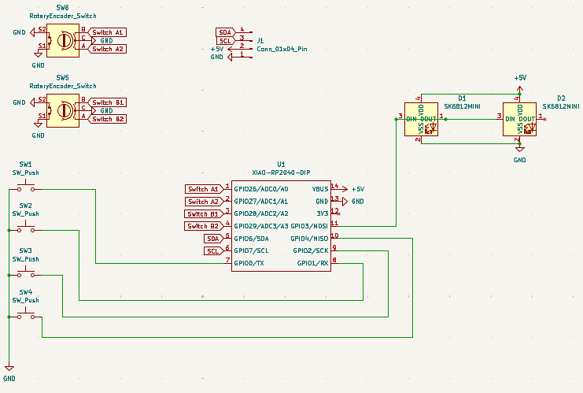Select the SW5 rotary encoder symbol body

coord(63,110)
